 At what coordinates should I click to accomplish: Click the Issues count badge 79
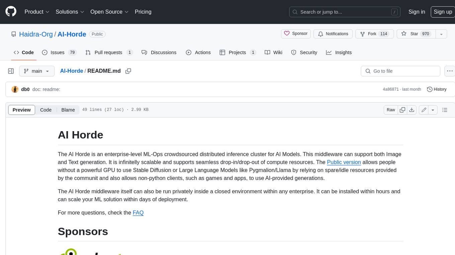72,52
